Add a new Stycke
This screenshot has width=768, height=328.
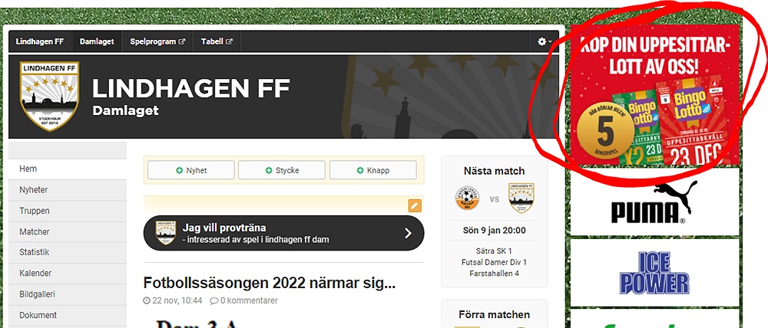tap(282, 170)
